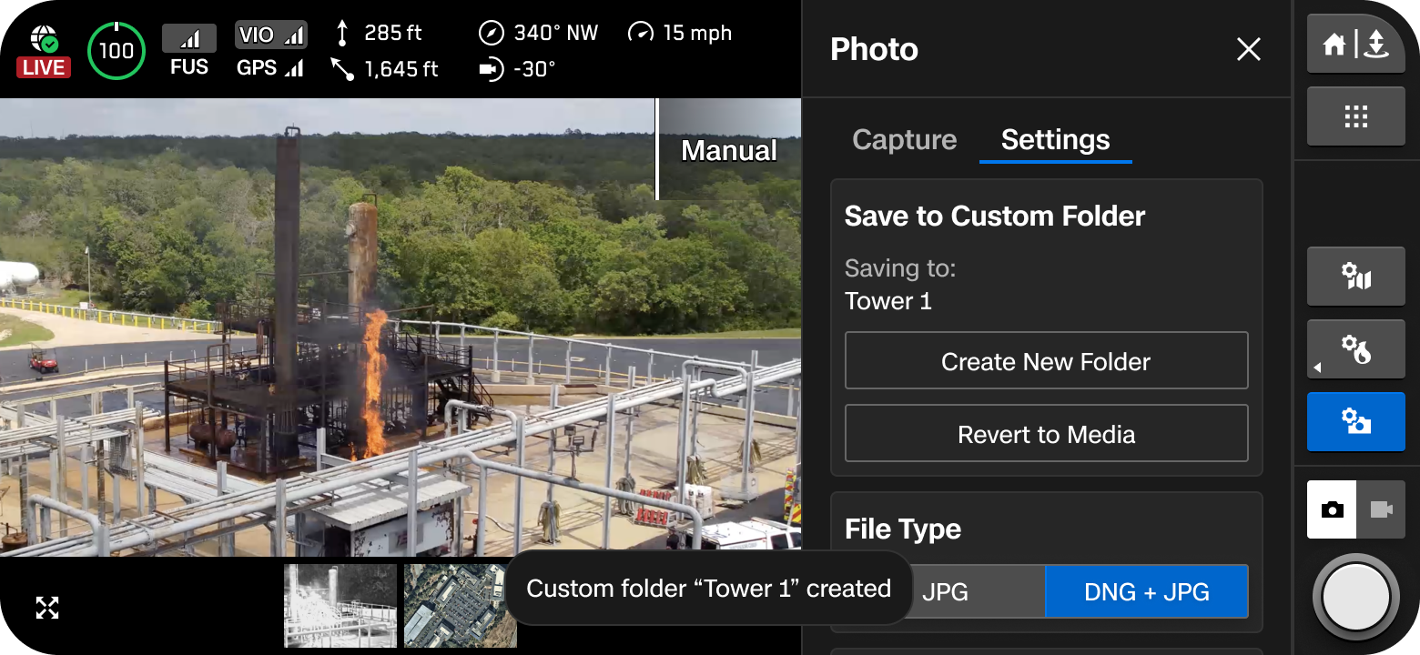Select the Settings tab
This screenshot has height=655, width=1420.
(x=1056, y=141)
